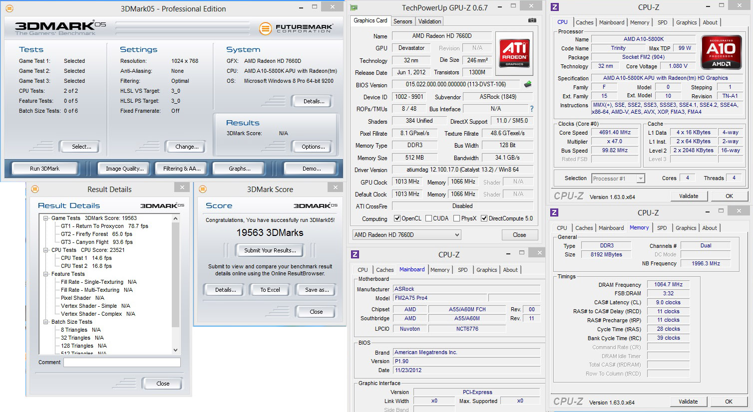Click the Save as... button
Screen dimensions: 753x412
pos(317,290)
